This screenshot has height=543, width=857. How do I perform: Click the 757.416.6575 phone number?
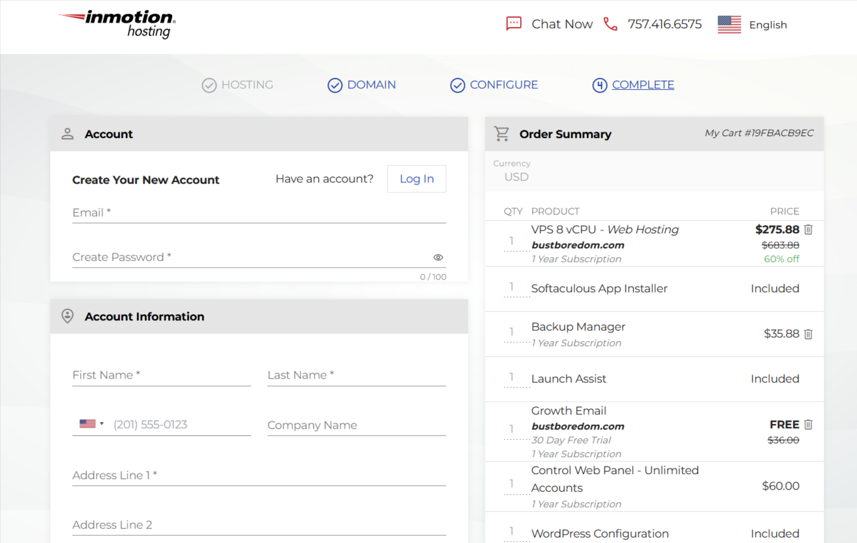(x=664, y=24)
